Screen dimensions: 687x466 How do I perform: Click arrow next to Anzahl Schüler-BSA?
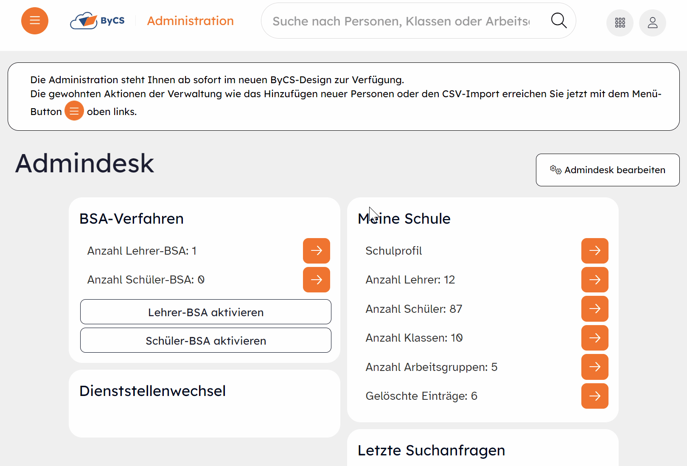click(316, 280)
